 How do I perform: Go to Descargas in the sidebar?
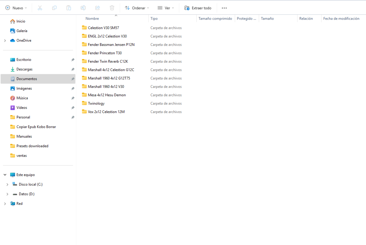(x=24, y=69)
